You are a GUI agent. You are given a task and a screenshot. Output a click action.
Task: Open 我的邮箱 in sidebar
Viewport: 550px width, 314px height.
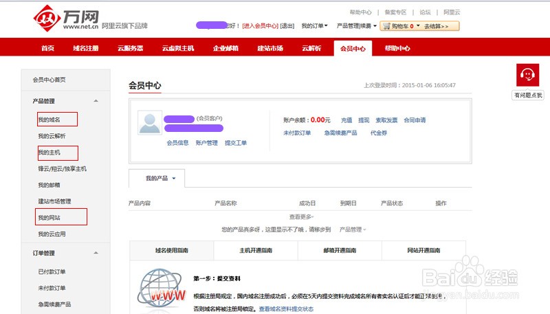49,185
